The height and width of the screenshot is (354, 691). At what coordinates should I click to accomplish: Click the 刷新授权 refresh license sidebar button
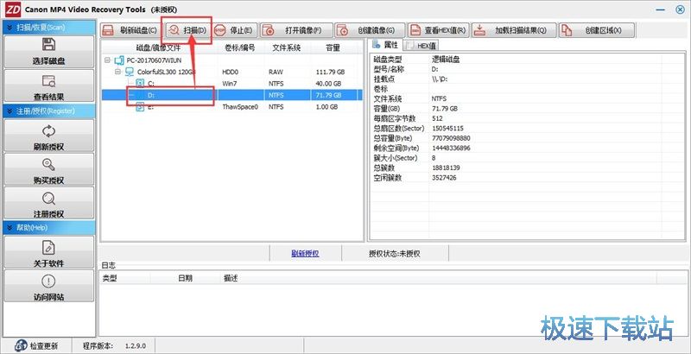49,136
